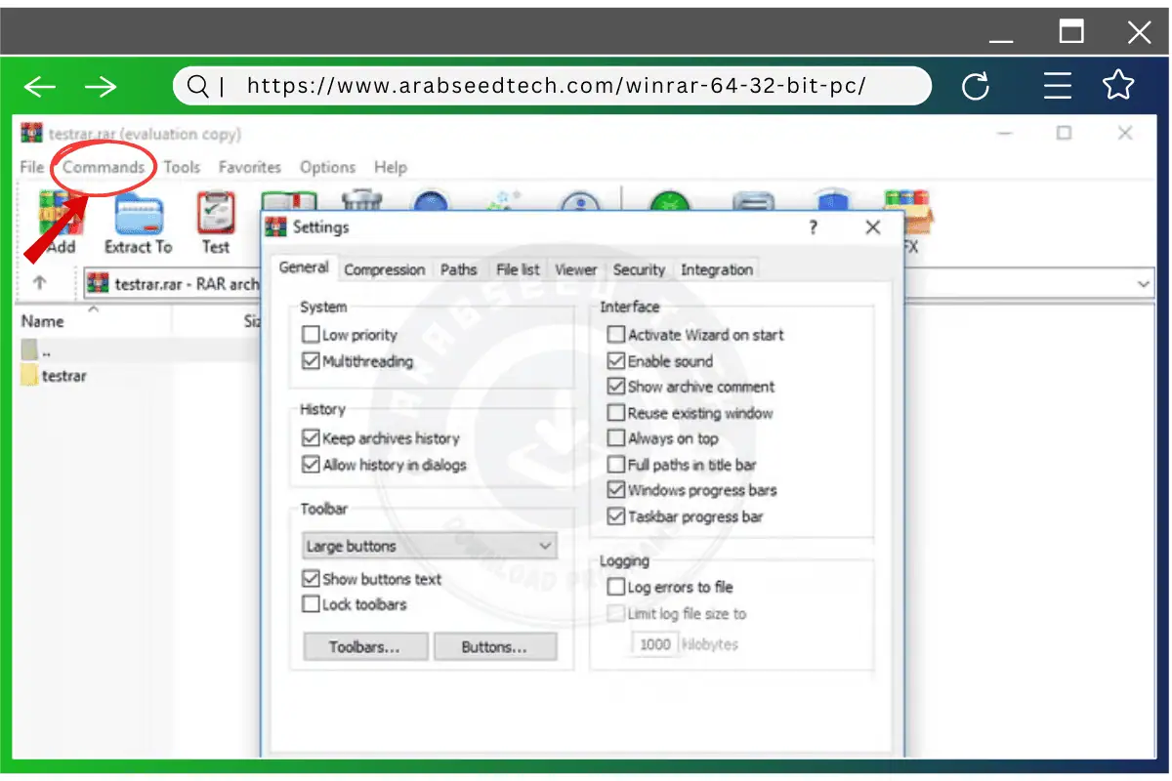Click the browser back arrow
Image resolution: width=1172 pixels, height=781 pixels.
40,87
